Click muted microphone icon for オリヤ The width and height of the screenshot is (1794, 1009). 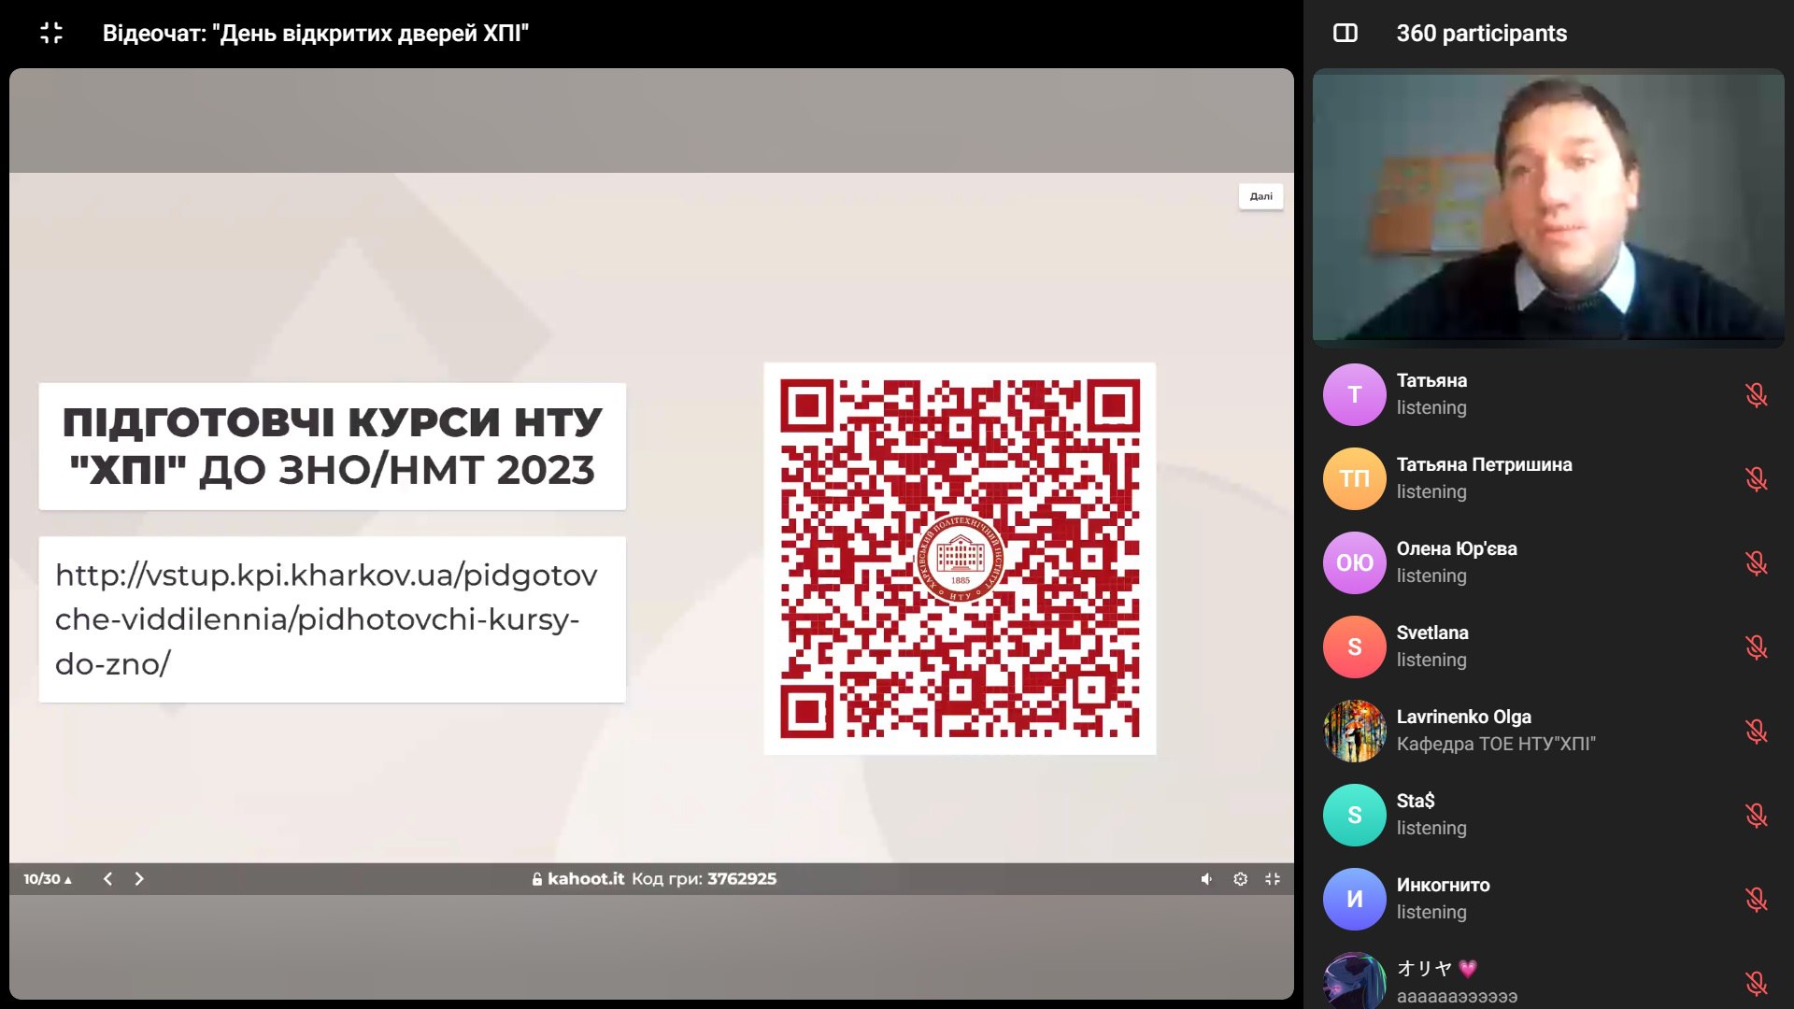[1757, 984]
